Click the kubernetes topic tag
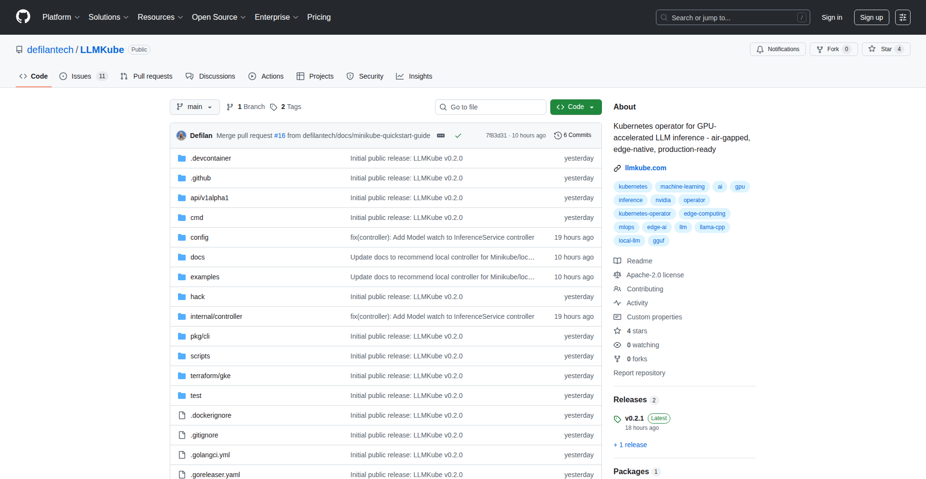 pos(632,187)
